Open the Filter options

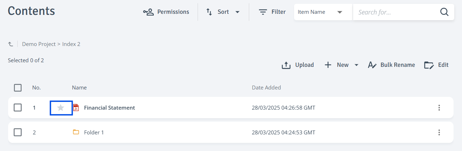click(272, 12)
